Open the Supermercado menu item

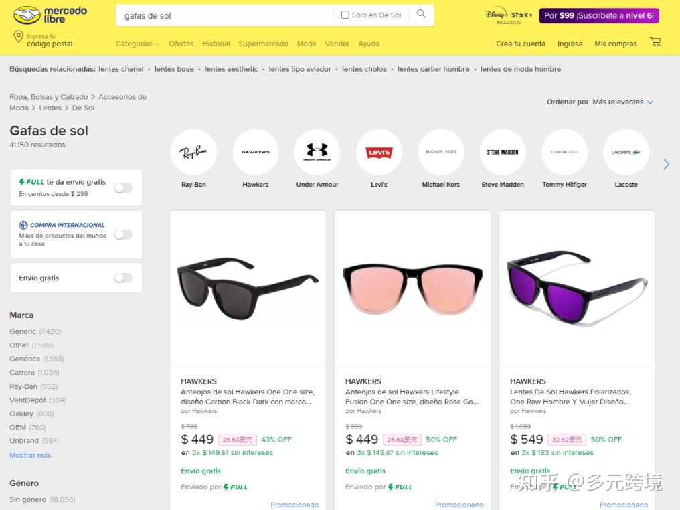263,44
